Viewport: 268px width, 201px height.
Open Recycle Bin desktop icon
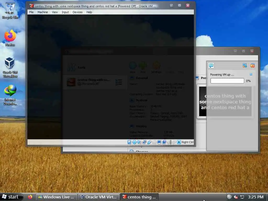(10, 10)
